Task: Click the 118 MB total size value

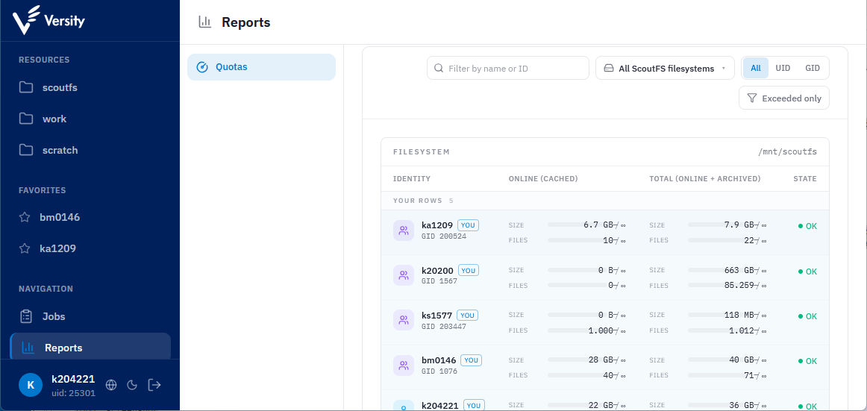Action: [739, 315]
